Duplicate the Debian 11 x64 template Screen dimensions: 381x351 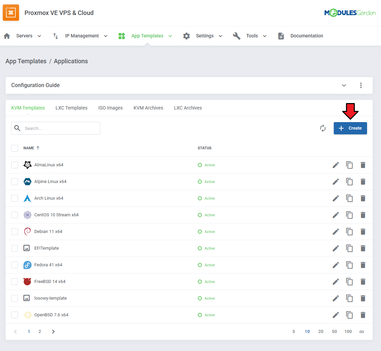click(x=349, y=232)
